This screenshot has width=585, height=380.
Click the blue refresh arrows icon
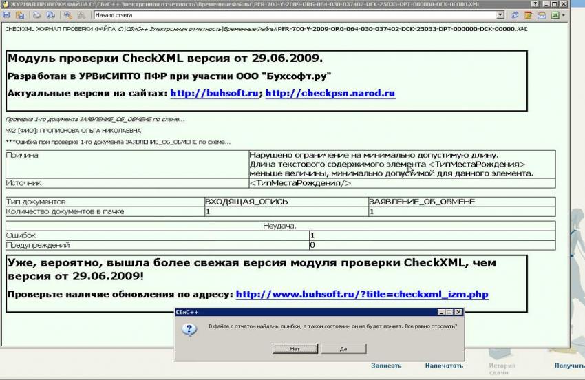click(514, 14)
